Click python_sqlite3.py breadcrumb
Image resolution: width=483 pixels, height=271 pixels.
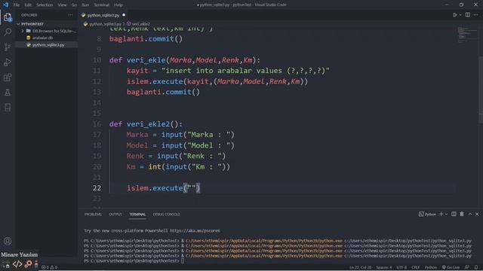pos(105,24)
